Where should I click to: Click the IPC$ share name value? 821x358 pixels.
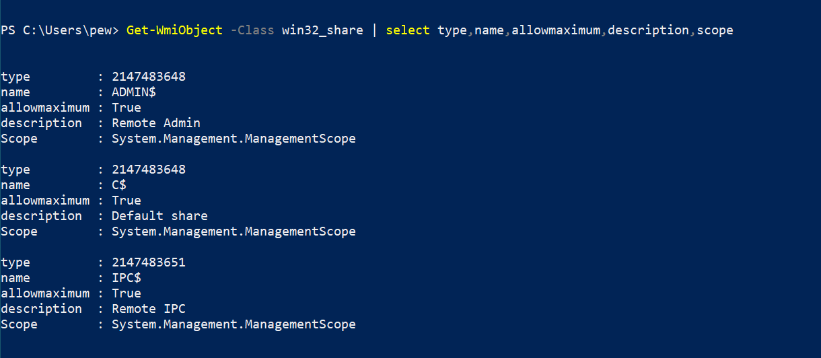click(x=127, y=278)
